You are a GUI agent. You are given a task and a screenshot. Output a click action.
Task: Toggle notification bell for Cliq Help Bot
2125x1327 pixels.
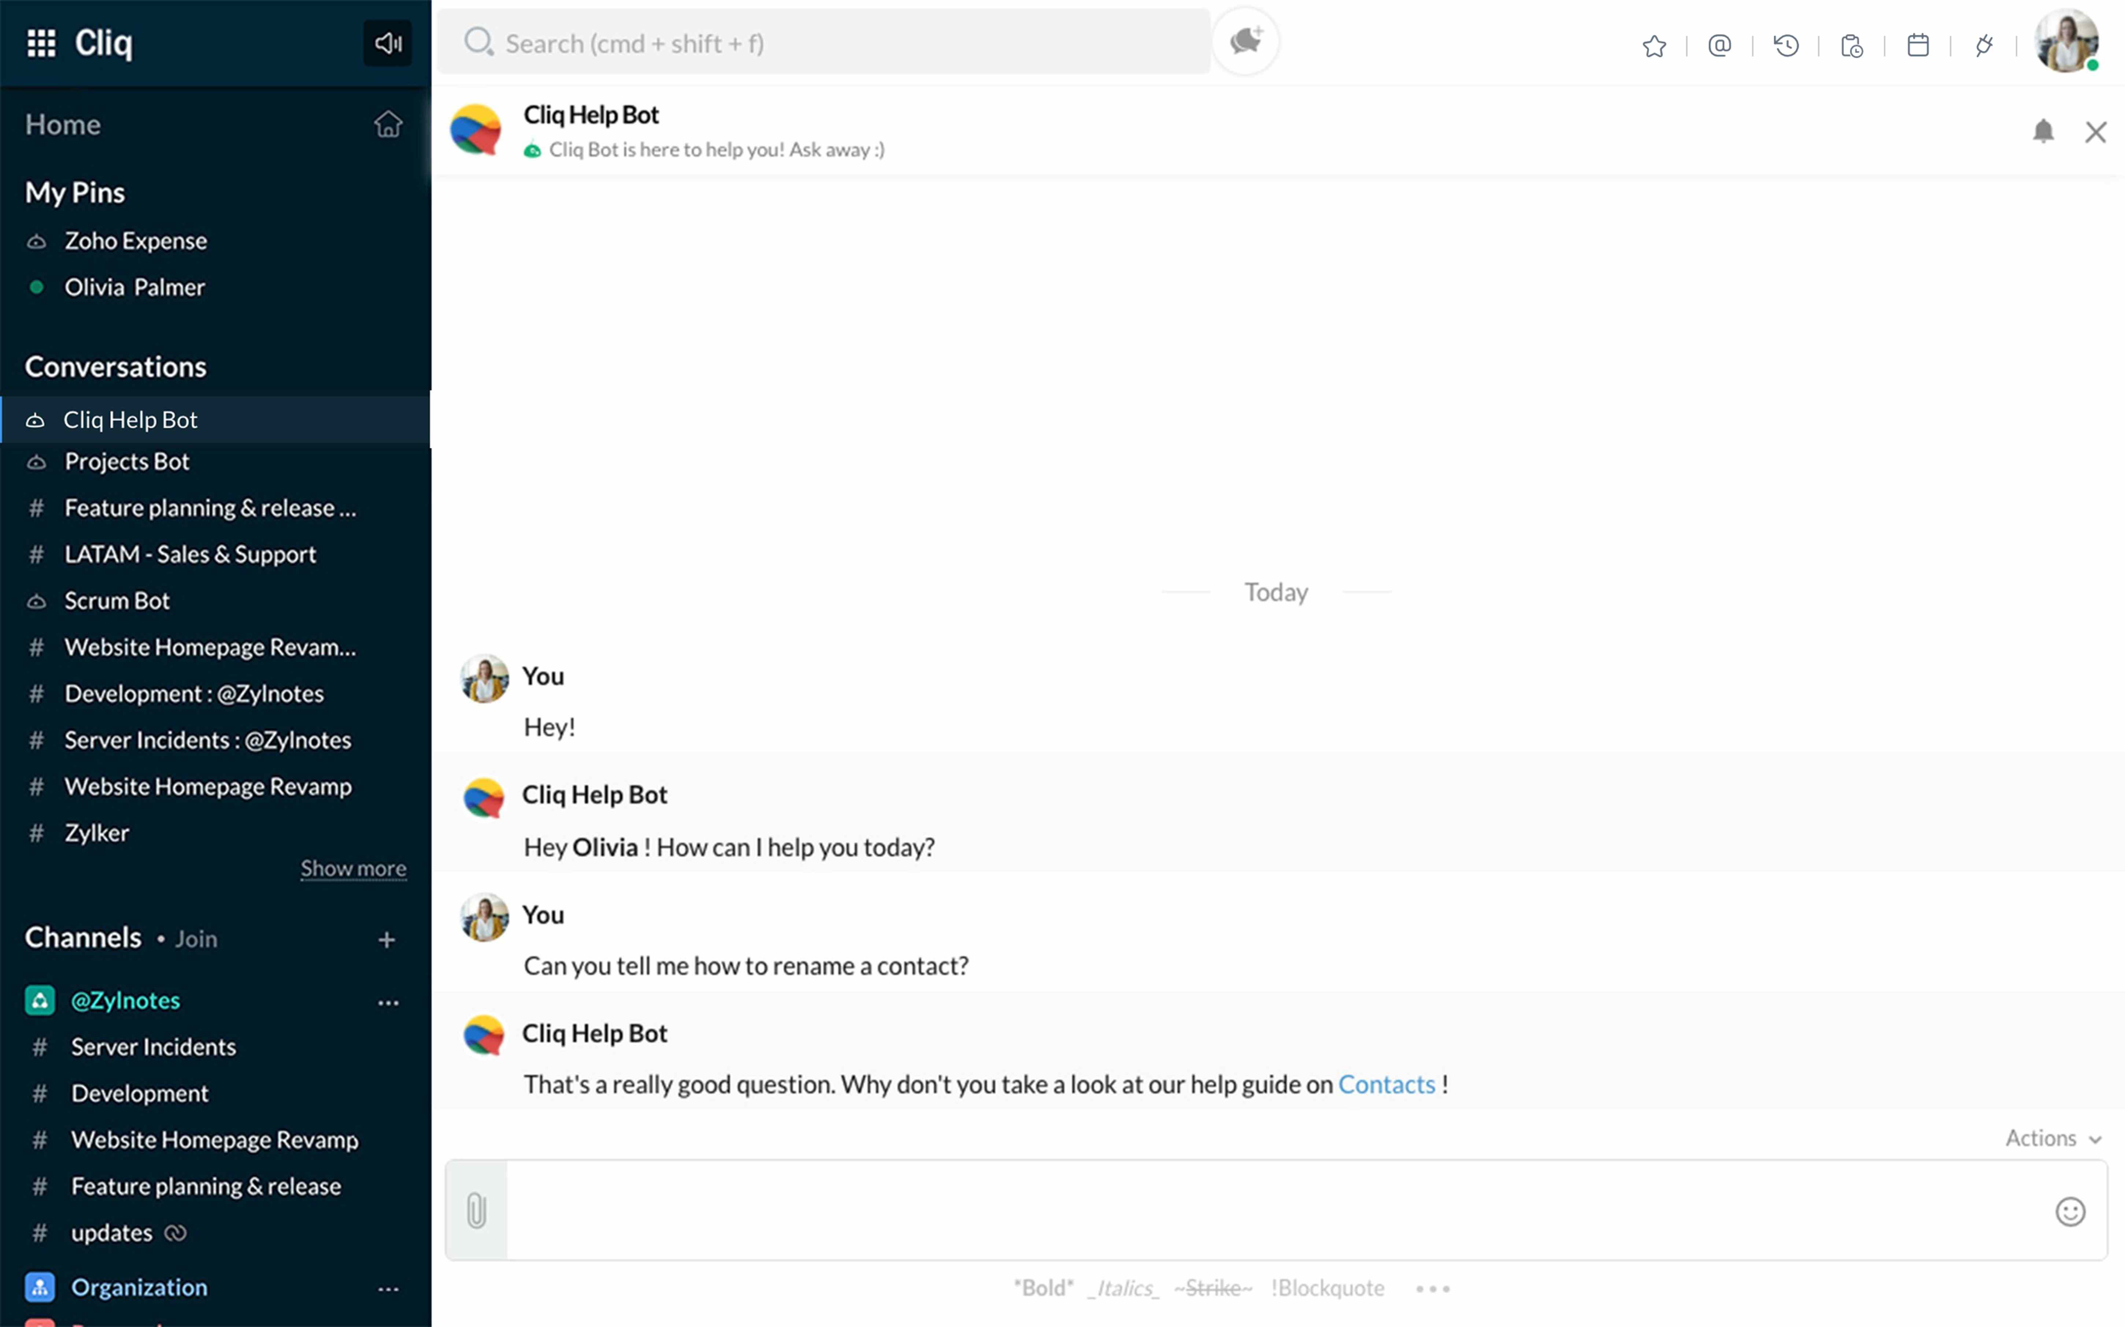pos(2043,132)
